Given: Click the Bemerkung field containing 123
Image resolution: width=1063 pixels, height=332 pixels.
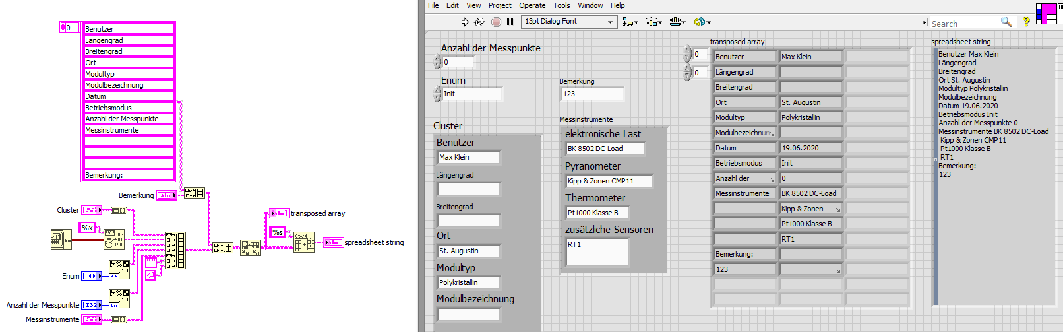Looking at the screenshot, I should click(x=592, y=94).
